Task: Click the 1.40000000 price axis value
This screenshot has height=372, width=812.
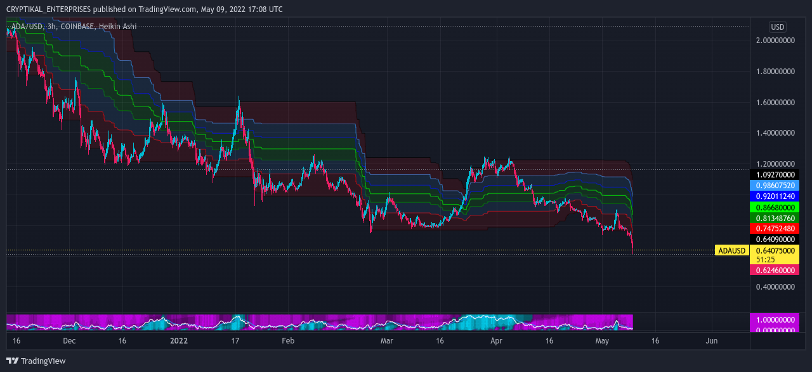Action: (x=775, y=133)
